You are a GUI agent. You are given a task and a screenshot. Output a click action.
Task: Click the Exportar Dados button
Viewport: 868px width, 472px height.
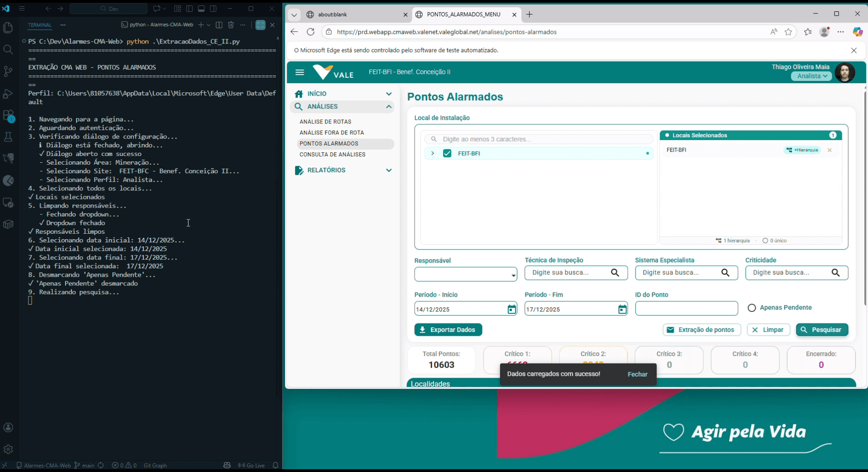(448, 330)
